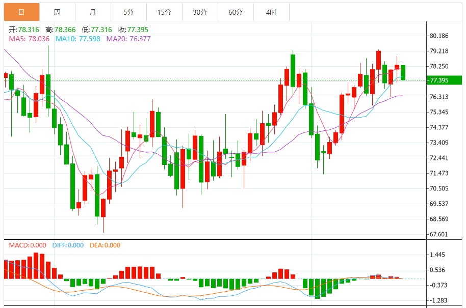This screenshot has width=466, height=308.
Task: Switch to the 月 monthly tab
Action: pos(93,12)
